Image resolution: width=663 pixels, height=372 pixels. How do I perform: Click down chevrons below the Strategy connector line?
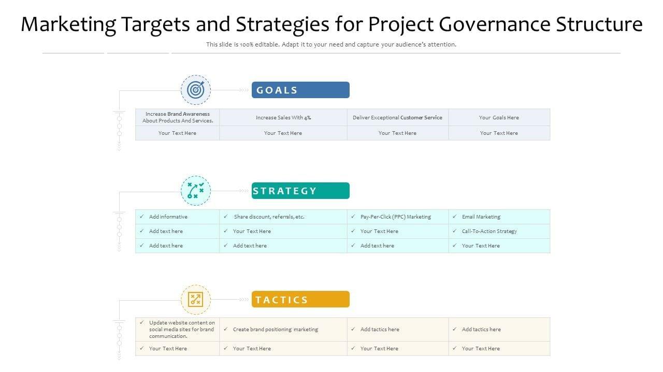[119, 247]
